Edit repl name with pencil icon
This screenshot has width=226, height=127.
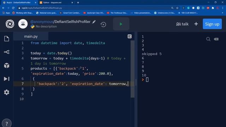pyautogui.click(x=94, y=22)
